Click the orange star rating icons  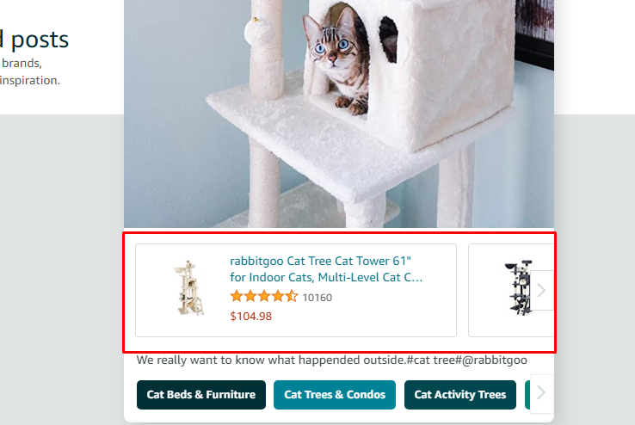tap(264, 297)
